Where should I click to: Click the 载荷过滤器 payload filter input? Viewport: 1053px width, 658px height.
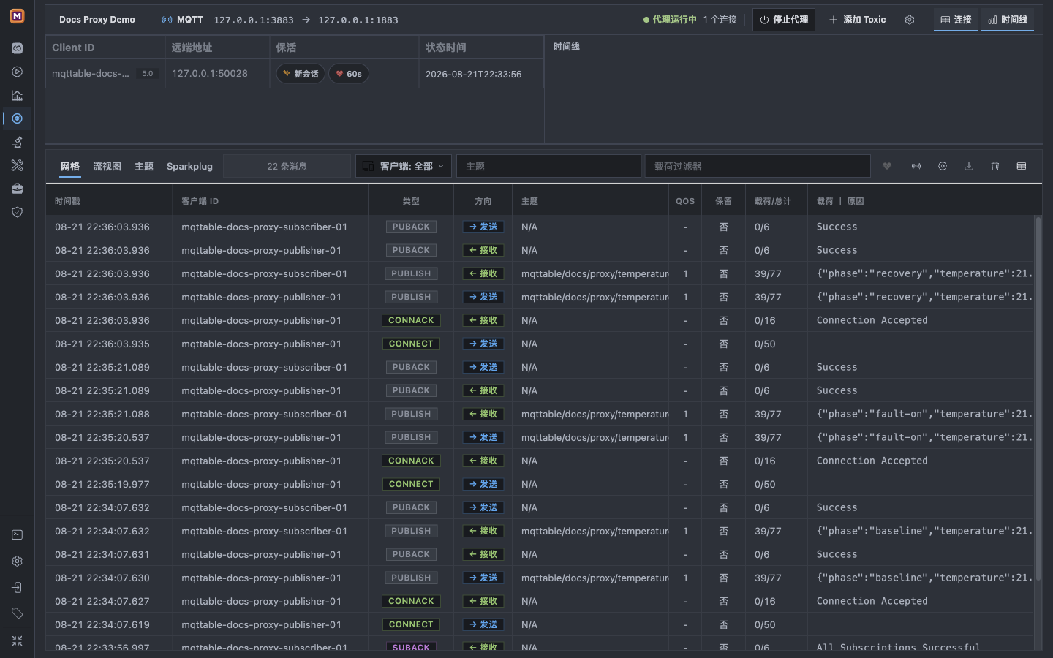click(x=758, y=166)
